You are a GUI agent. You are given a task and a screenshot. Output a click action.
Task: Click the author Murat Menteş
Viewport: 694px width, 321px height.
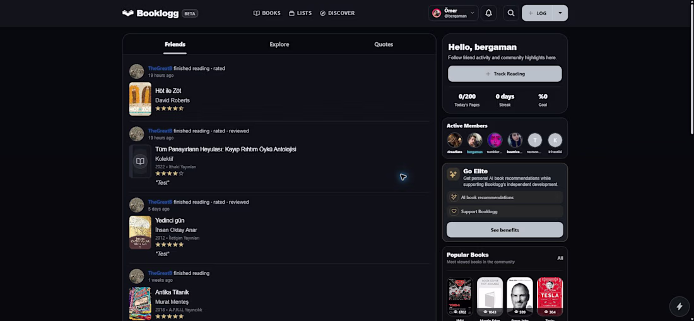click(172, 302)
